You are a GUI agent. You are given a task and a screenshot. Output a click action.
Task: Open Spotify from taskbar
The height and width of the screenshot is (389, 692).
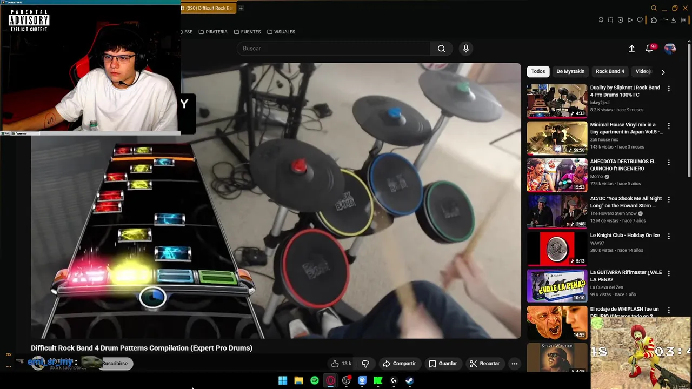click(315, 380)
